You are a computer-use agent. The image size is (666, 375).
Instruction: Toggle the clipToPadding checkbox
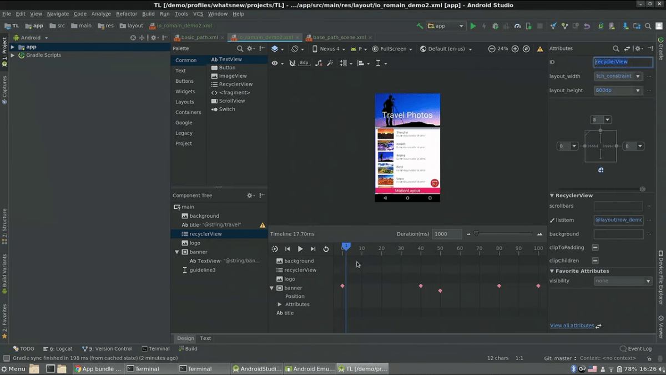click(595, 248)
